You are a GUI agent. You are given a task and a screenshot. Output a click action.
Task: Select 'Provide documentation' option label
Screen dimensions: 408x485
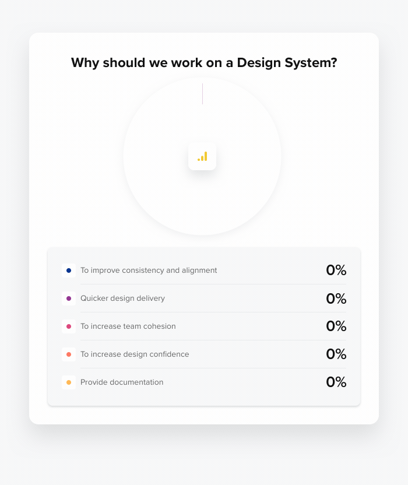point(122,382)
